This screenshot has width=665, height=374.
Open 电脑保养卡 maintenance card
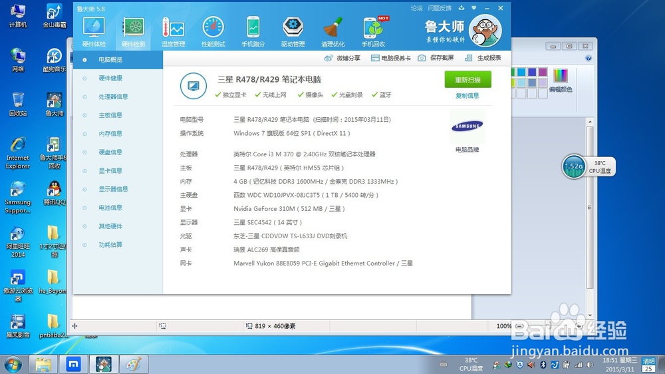click(390, 58)
